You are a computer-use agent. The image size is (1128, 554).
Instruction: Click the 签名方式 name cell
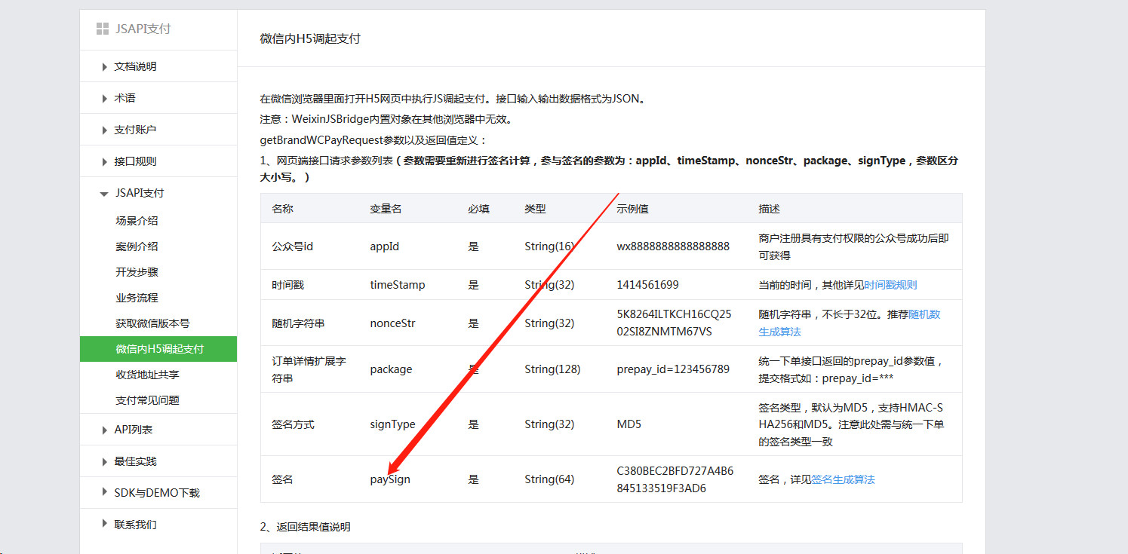point(293,424)
